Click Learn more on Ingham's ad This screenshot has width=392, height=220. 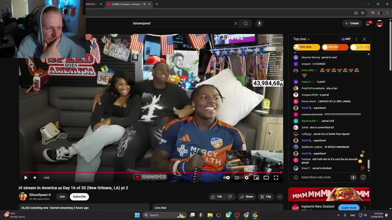tap(349, 208)
